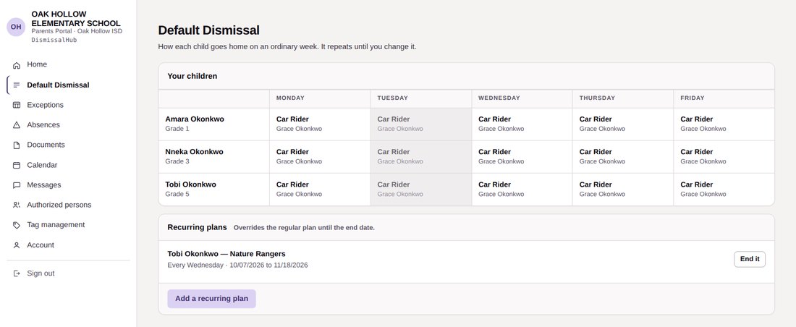Click the Default Dismissal list icon
Screen dimensions: 796x327
pyautogui.click(x=16, y=85)
